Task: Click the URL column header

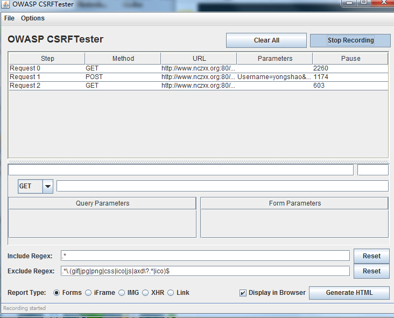Action: [x=199, y=59]
